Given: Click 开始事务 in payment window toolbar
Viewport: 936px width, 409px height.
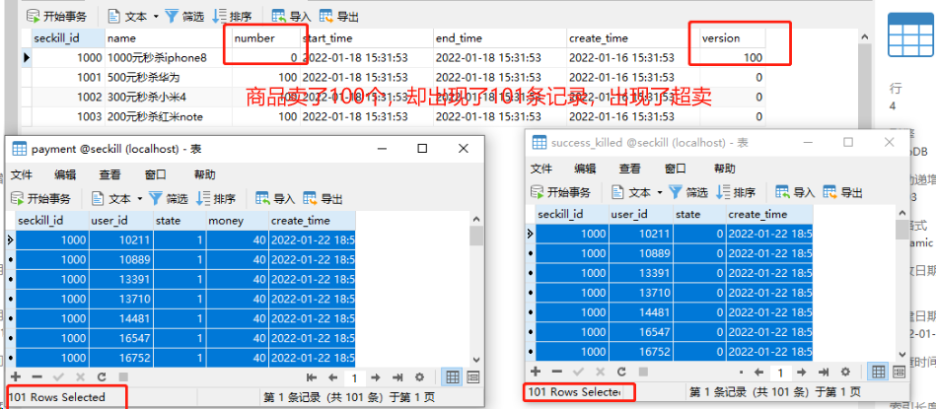Looking at the screenshot, I should pyautogui.click(x=40, y=198).
